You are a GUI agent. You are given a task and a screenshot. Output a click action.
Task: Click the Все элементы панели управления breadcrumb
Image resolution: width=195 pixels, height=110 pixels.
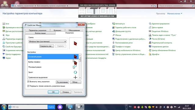pyautogui.click(x=51, y=6)
